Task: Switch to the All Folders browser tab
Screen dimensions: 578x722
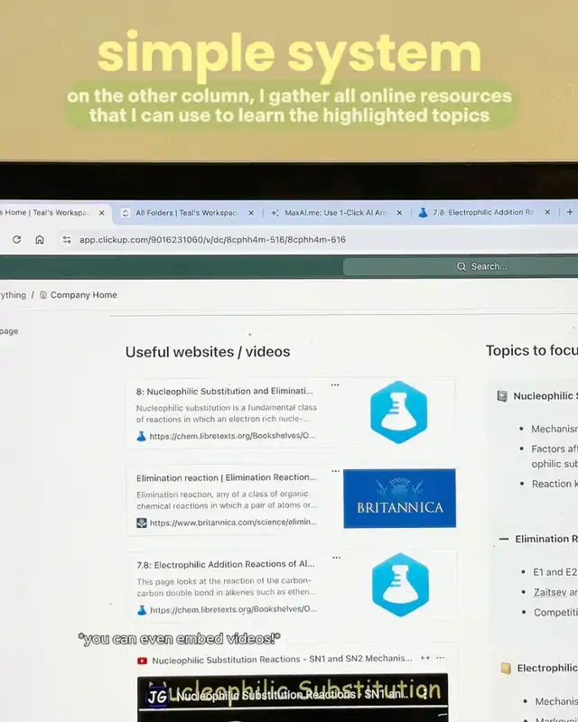Action: 185,213
